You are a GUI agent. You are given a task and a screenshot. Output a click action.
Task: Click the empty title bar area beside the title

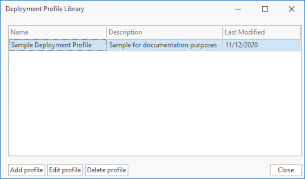click(156, 9)
